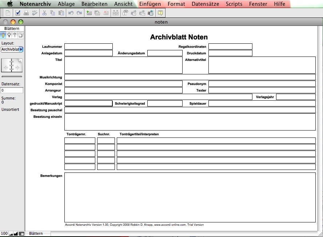The image size is (323, 237).
Task: Click the Arrangeur field
Action: click(x=123, y=90)
